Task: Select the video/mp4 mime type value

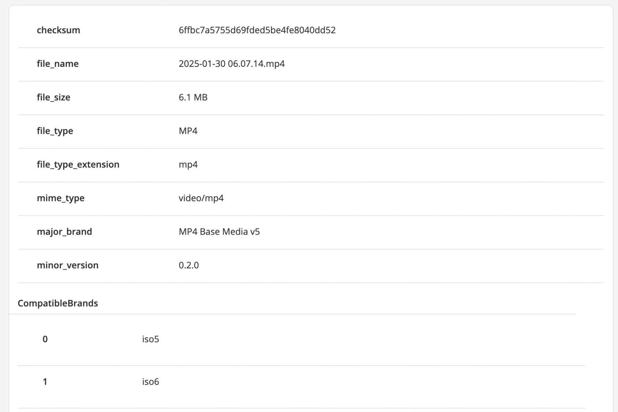Action: click(x=201, y=198)
